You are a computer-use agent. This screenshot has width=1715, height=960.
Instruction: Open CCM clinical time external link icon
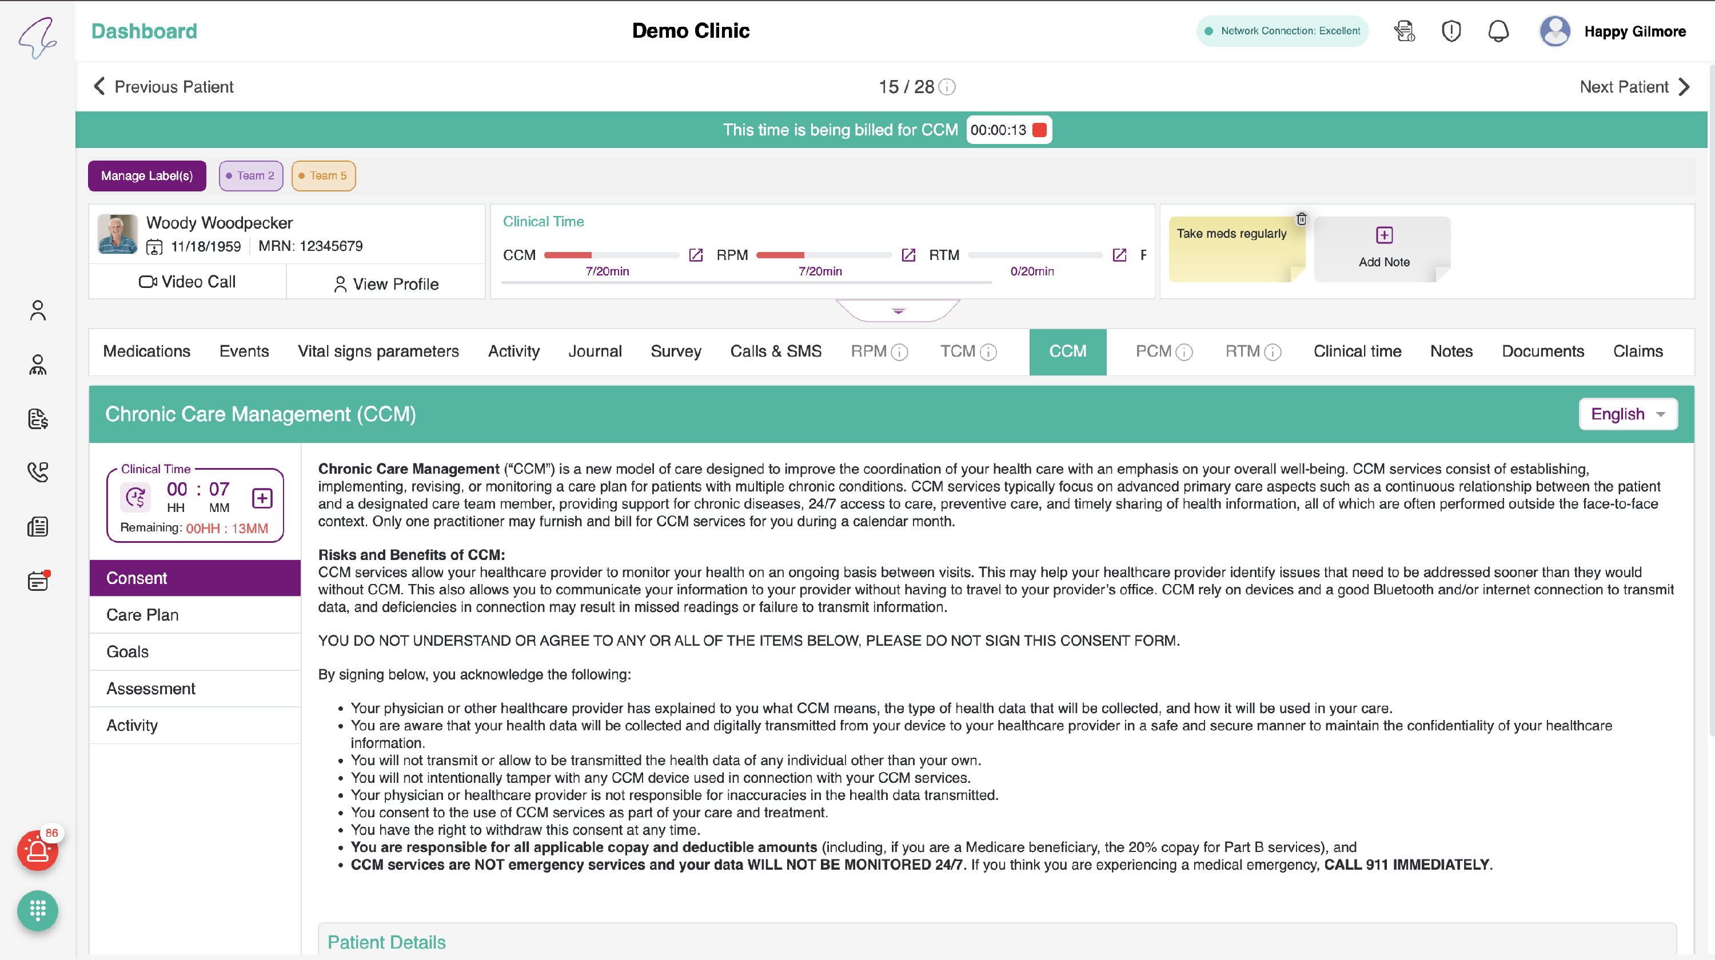click(696, 255)
